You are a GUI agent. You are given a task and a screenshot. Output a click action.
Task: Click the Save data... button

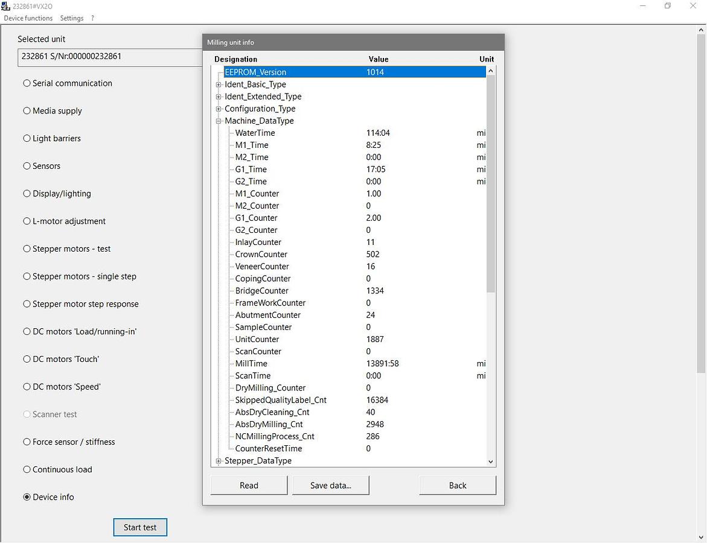pyautogui.click(x=330, y=486)
